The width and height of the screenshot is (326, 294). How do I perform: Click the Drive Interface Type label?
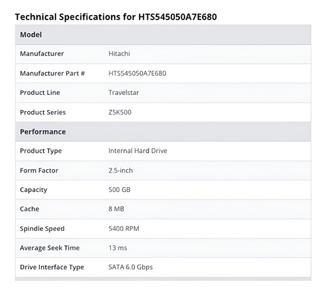(52, 267)
